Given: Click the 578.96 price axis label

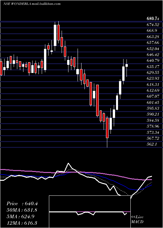Looking at the screenshot, I should [153, 126].
